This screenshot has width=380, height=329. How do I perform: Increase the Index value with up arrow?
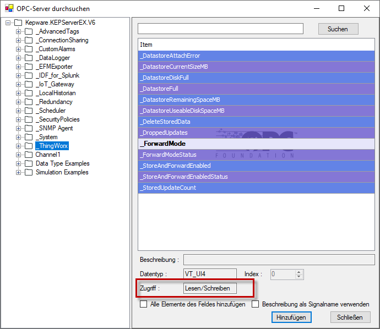(299, 272)
